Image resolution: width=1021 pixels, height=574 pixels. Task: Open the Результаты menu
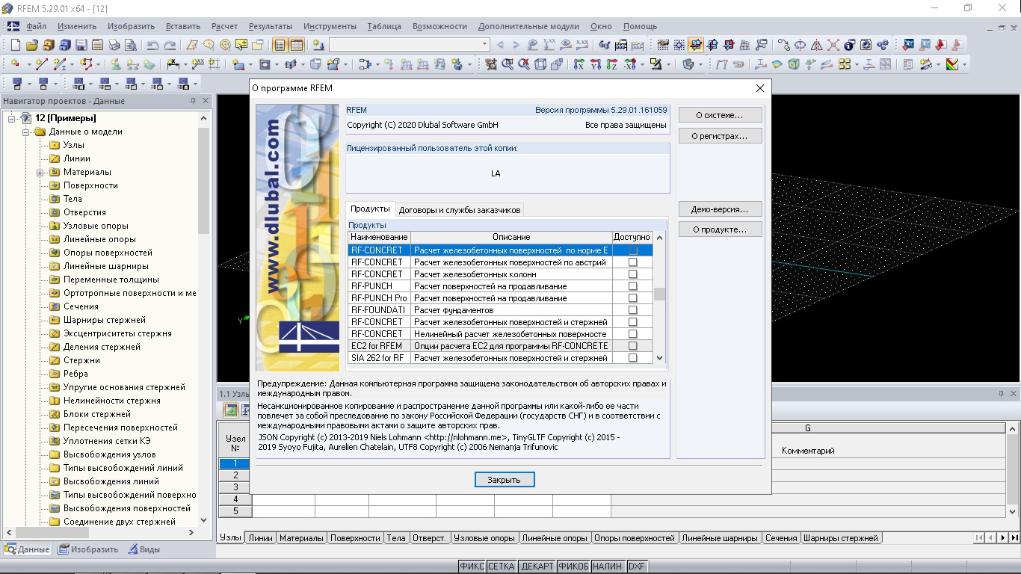point(271,26)
